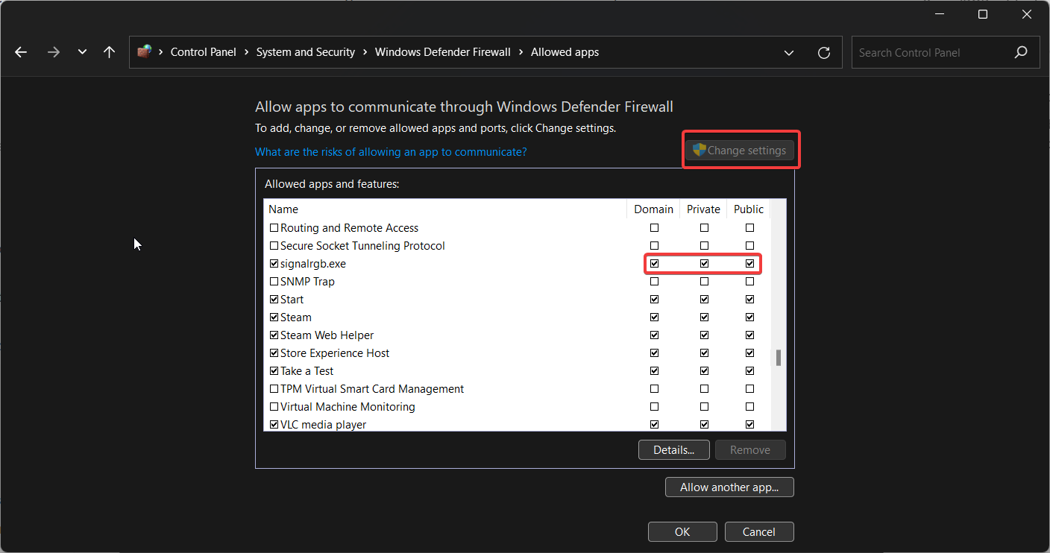The width and height of the screenshot is (1050, 553).
Task: Open System and Security breadcrumb
Action: (306, 52)
